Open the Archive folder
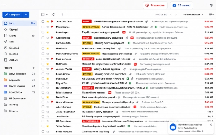This screenshot has width=216, height=135. 19,60
